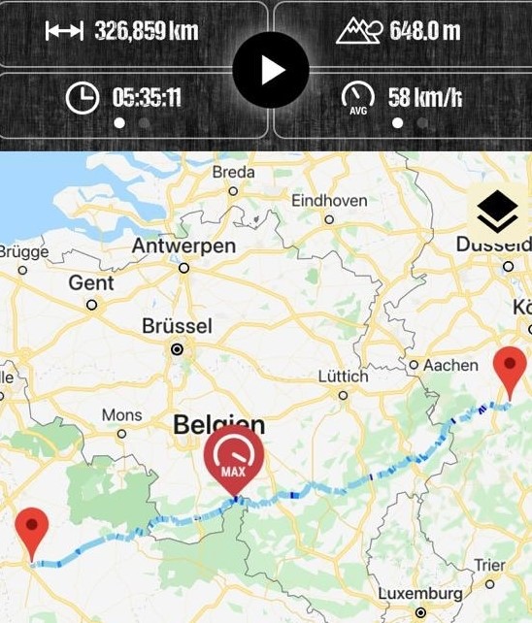Tap the mountain altitude icon
The height and width of the screenshot is (623, 532).
[359, 31]
